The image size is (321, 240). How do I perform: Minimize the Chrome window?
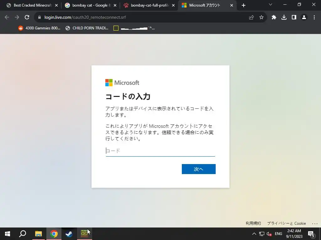tap(285, 4)
